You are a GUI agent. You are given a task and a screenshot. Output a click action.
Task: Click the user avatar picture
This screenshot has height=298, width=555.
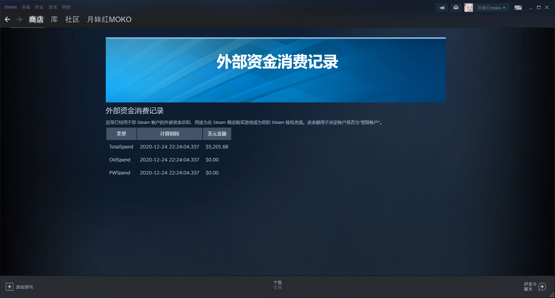[469, 8]
